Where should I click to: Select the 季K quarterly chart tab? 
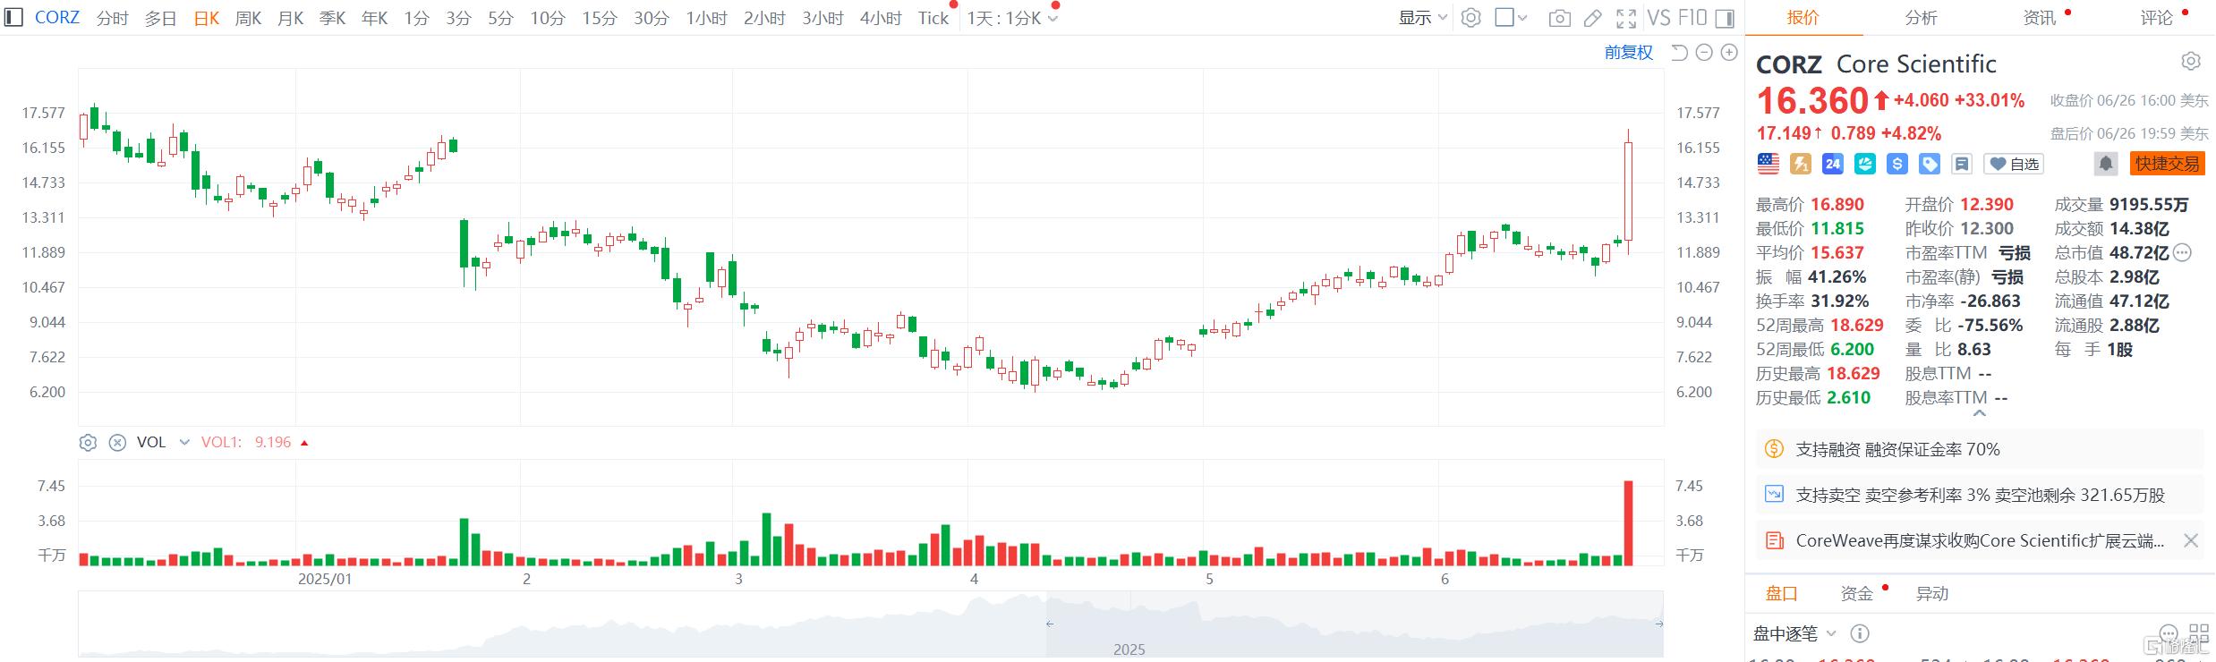pyautogui.click(x=332, y=18)
